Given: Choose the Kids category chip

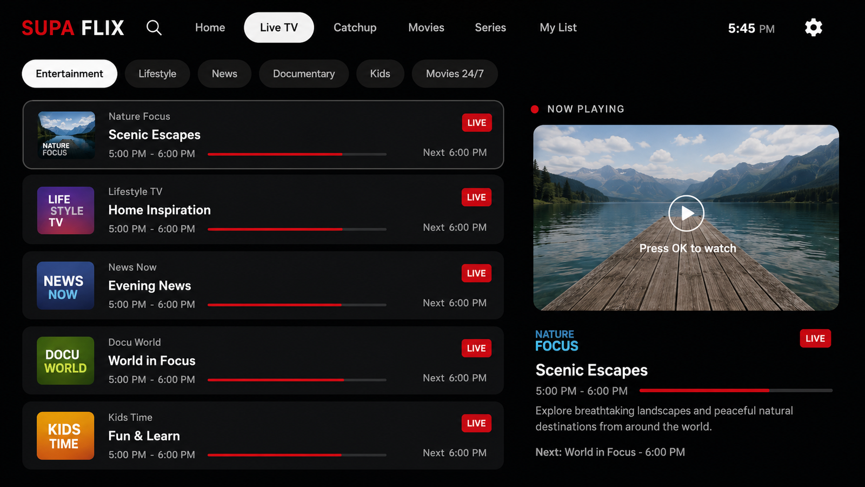Looking at the screenshot, I should point(380,74).
